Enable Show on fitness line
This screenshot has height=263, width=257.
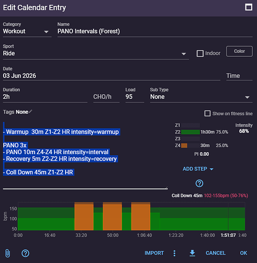pyautogui.click(x=208, y=114)
